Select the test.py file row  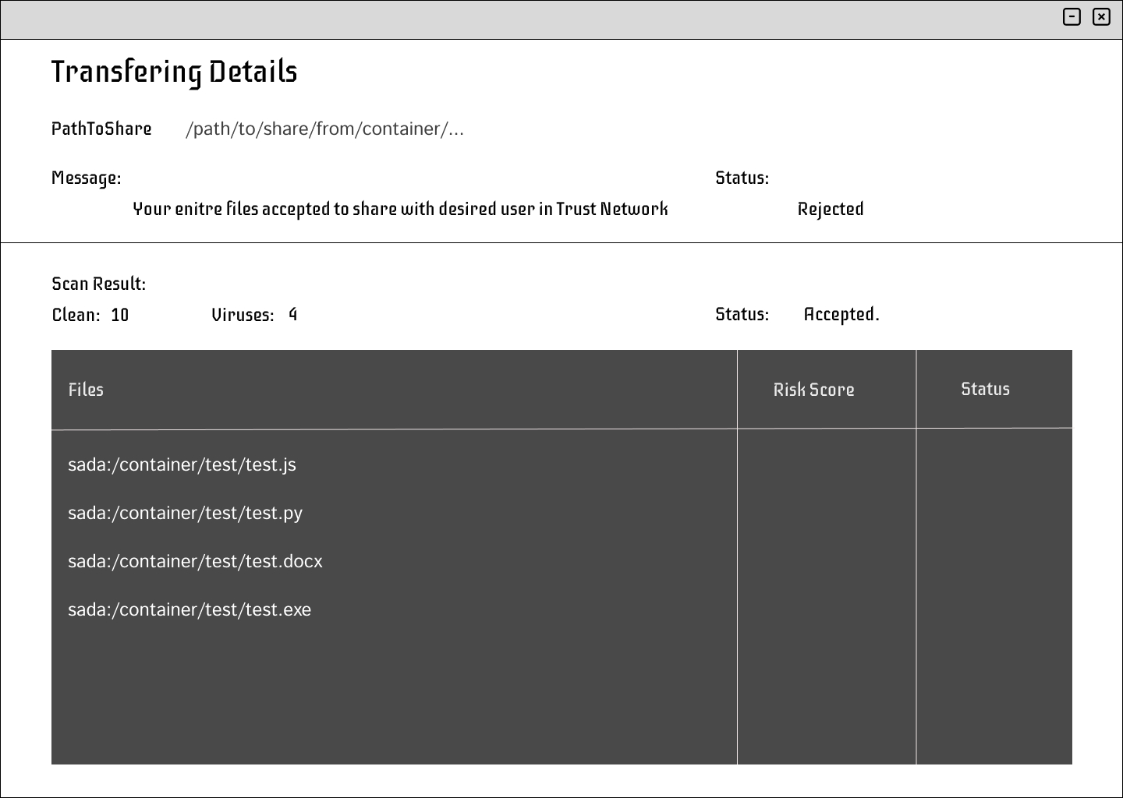click(x=185, y=513)
